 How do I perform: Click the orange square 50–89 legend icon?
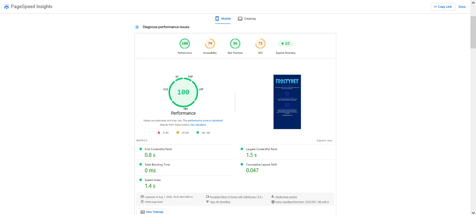pyautogui.click(x=178, y=133)
